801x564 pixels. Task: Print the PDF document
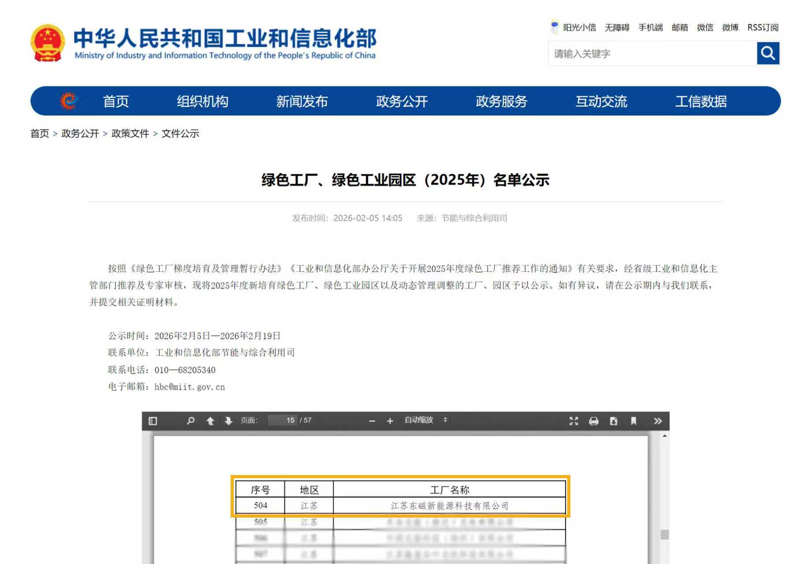593,421
